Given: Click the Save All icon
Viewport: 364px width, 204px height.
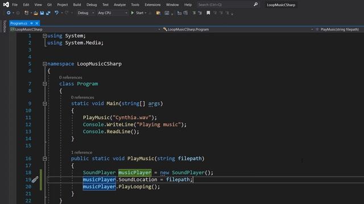Looking at the screenshot, I should pos(48,13).
